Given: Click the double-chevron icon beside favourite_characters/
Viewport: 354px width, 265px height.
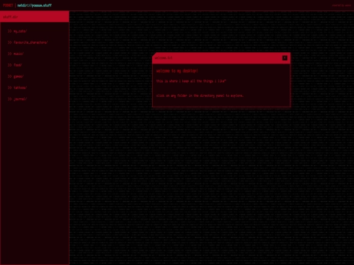Looking at the screenshot, I should 10,43.
